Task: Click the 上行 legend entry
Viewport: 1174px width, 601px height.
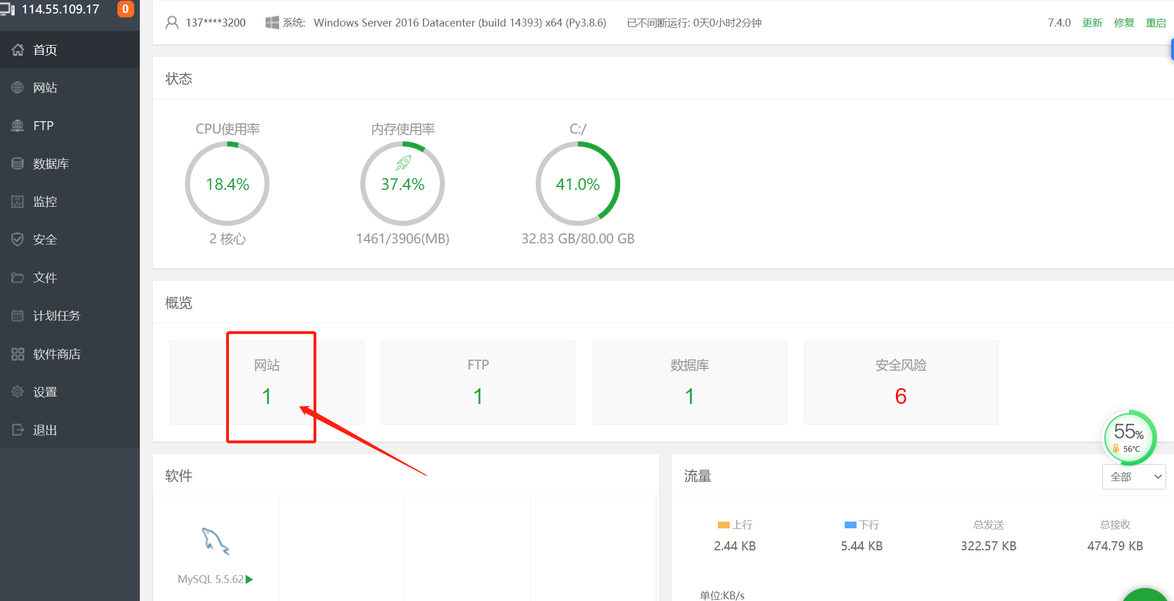Action: pos(735,524)
